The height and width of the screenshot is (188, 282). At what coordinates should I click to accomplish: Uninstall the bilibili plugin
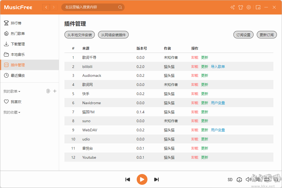pyautogui.click(x=195, y=67)
